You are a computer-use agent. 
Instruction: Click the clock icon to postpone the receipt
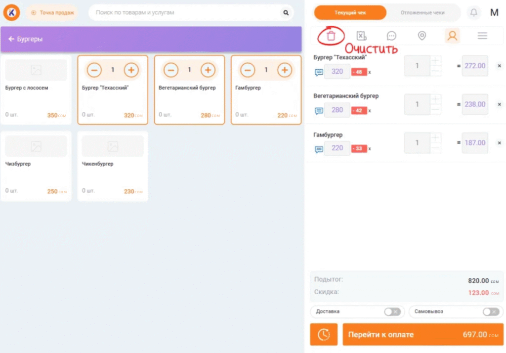(x=324, y=335)
